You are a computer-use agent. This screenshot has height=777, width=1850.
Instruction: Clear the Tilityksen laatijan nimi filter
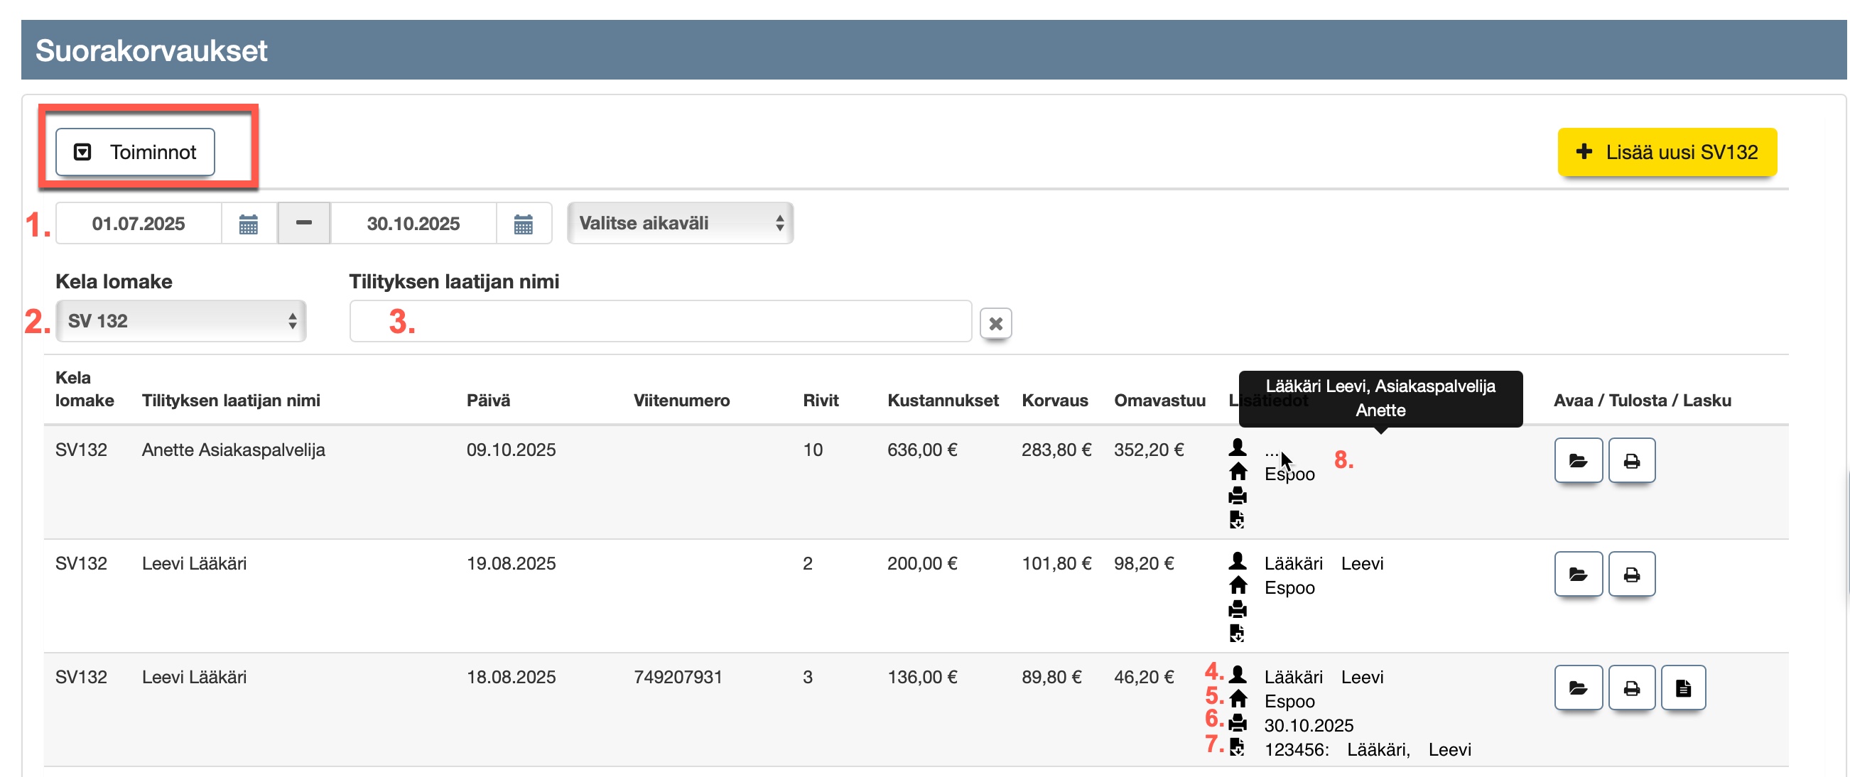(x=995, y=324)
